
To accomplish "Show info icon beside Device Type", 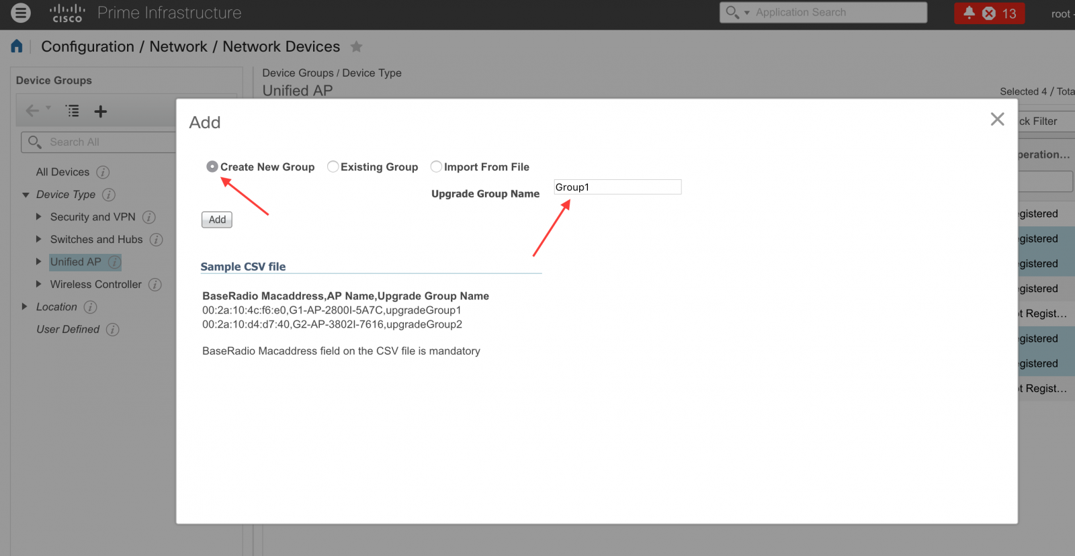I will tap(109, 195).
